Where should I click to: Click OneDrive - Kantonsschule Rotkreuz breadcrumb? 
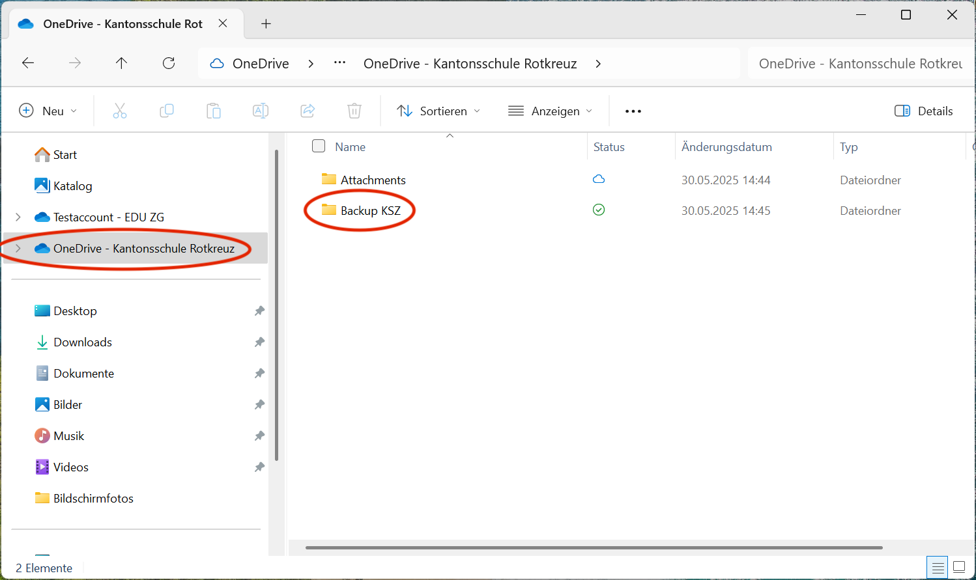click(470, 63)
